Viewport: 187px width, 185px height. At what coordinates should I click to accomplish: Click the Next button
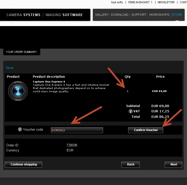point(173,164)
